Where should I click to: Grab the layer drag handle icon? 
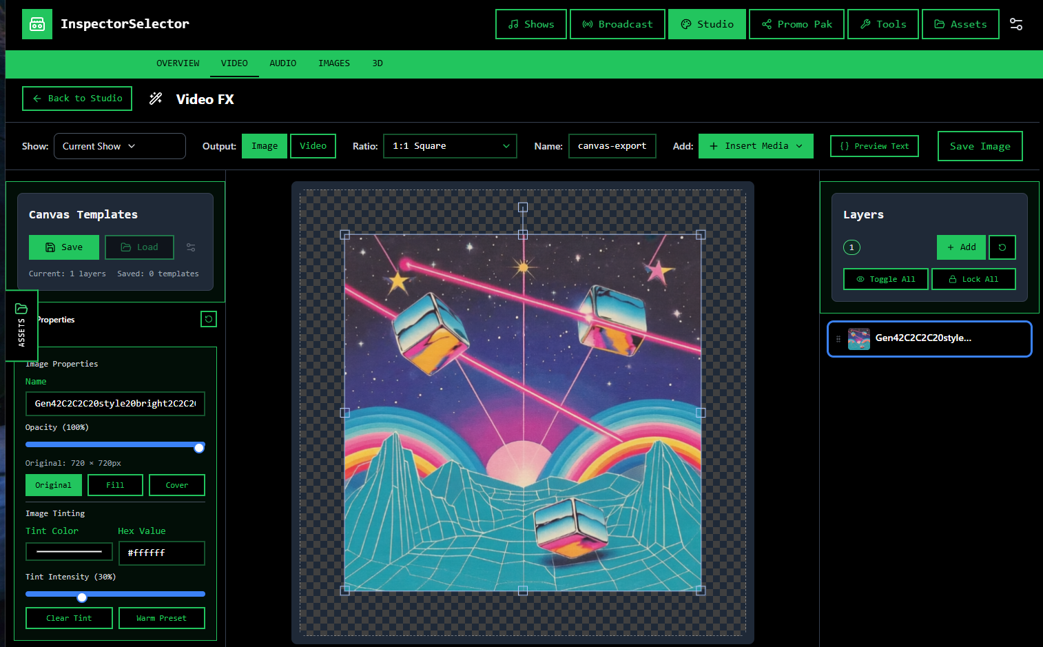(838, 339)
